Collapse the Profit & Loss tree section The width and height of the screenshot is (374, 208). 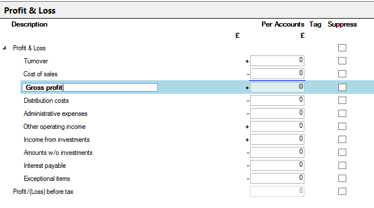coord(5,48)
